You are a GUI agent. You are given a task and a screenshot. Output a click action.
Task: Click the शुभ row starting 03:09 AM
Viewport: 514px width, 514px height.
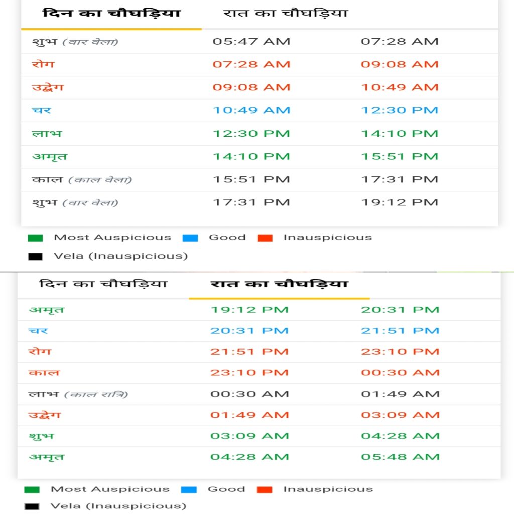(259, 436)
